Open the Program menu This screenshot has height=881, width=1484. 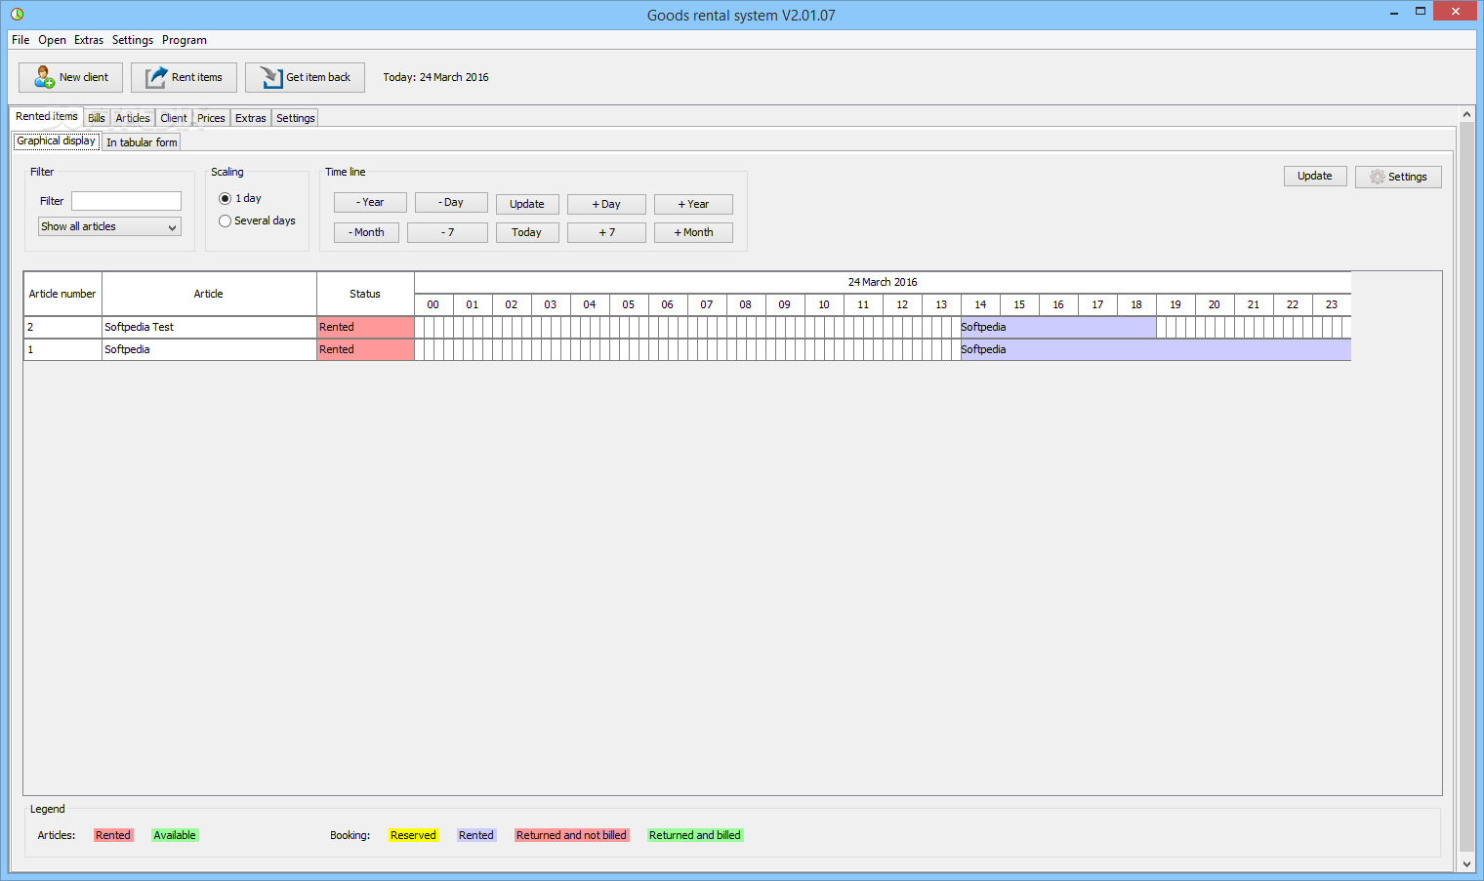coord(185,40)
